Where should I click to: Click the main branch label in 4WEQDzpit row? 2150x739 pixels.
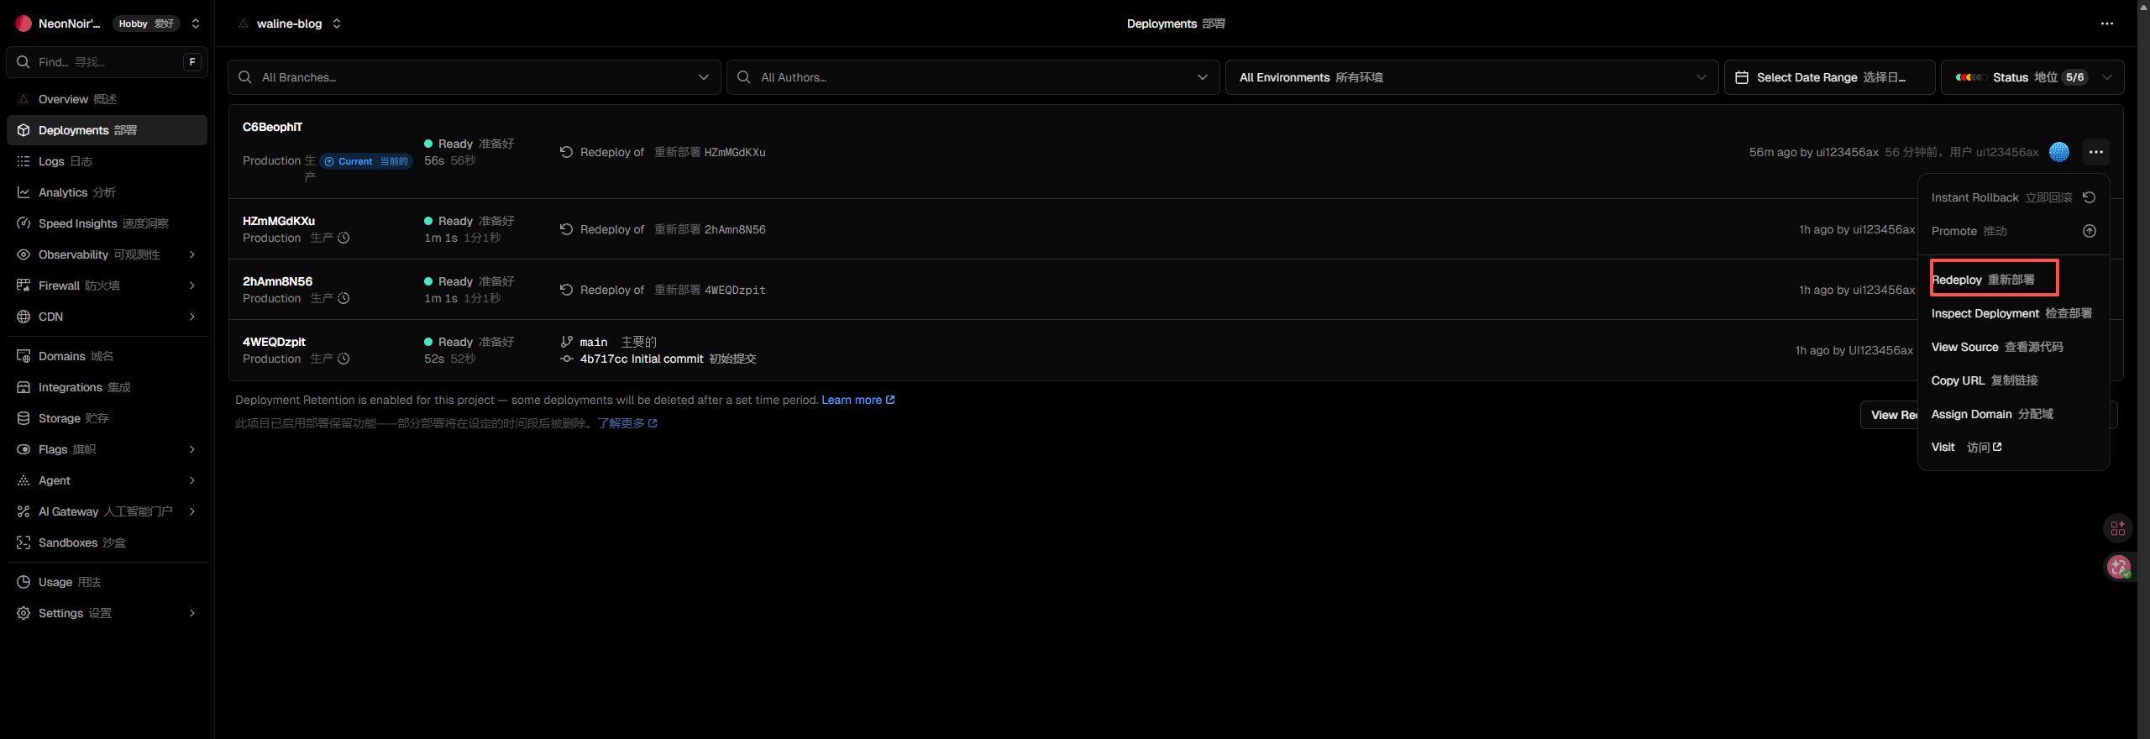594,342
